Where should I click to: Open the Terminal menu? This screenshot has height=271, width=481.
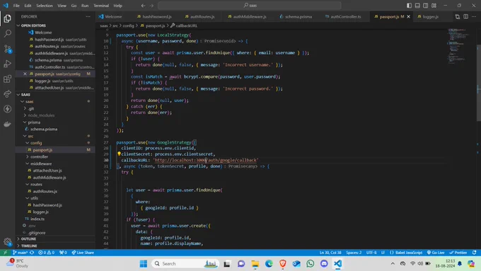coord(101,6)
